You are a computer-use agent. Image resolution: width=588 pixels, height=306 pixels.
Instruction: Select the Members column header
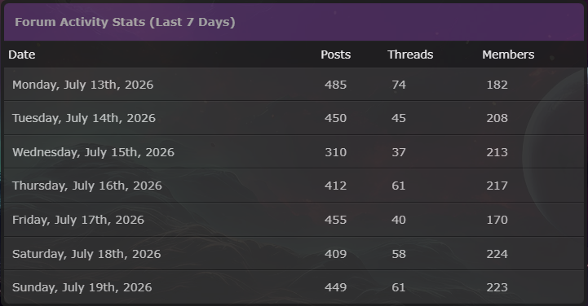point(508,55)
